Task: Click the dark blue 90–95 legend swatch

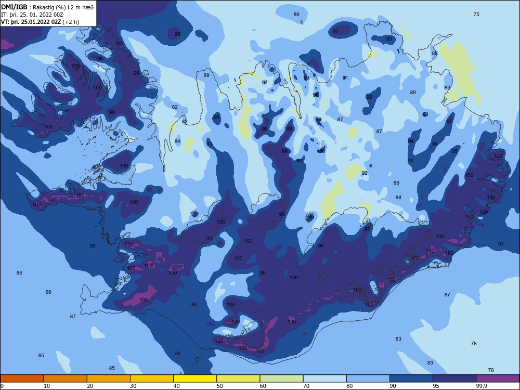Action: (411, 379)
